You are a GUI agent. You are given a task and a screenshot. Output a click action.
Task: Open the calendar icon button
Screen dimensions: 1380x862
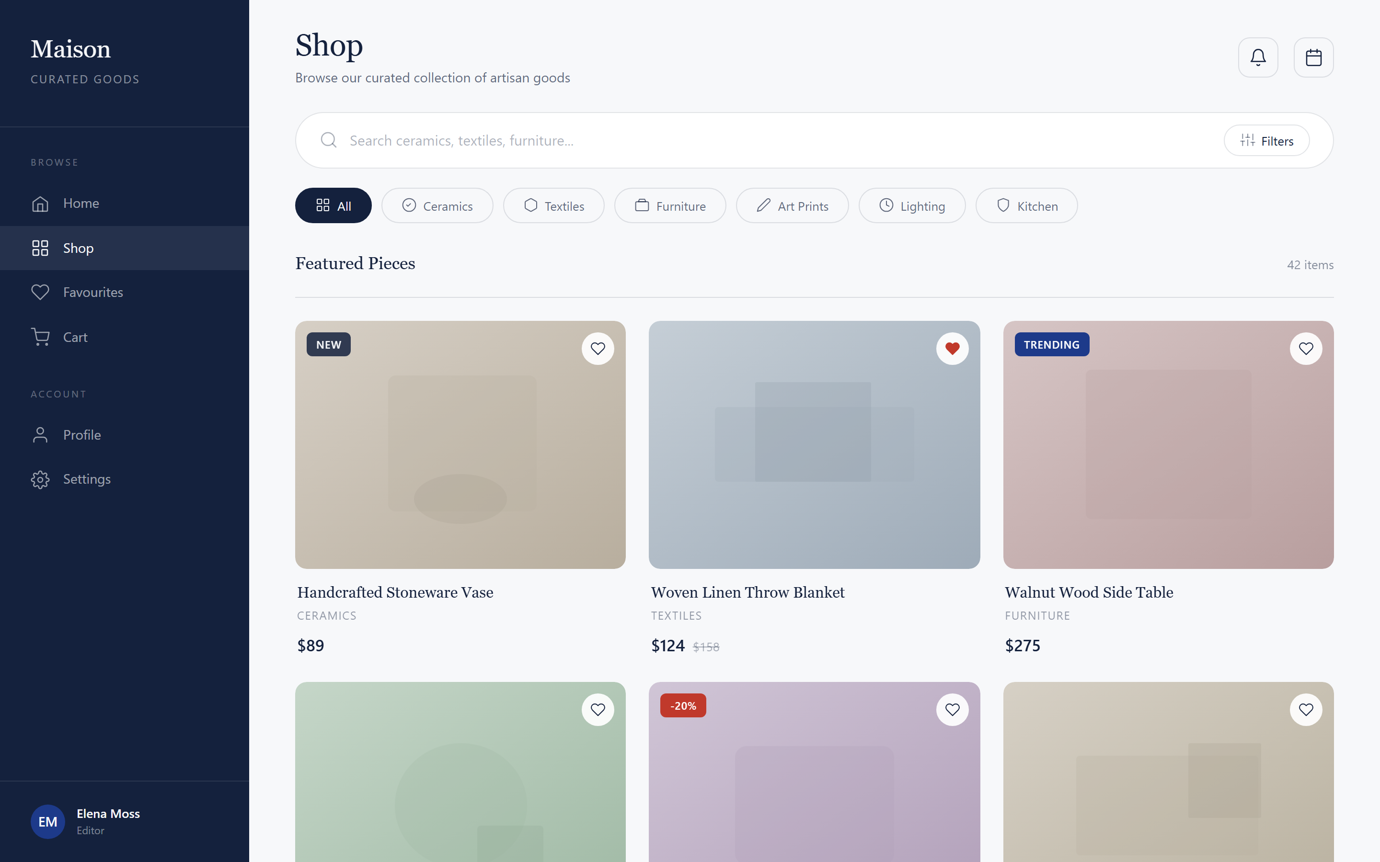tap(1313, 57)
